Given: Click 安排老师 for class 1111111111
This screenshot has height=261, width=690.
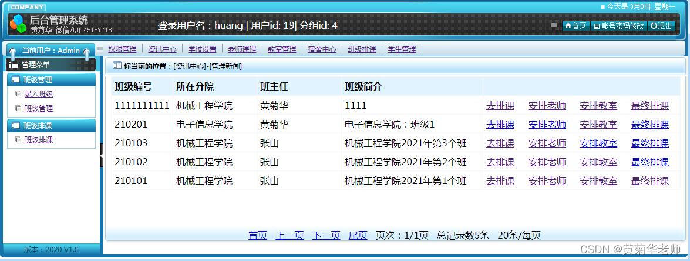Looking at the screenshot, I should point(547,106).
